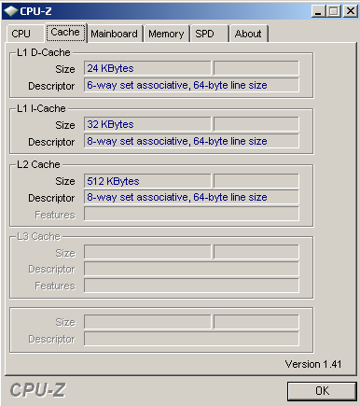Click the second L1 I-Cache size box

tap(256, 124)
